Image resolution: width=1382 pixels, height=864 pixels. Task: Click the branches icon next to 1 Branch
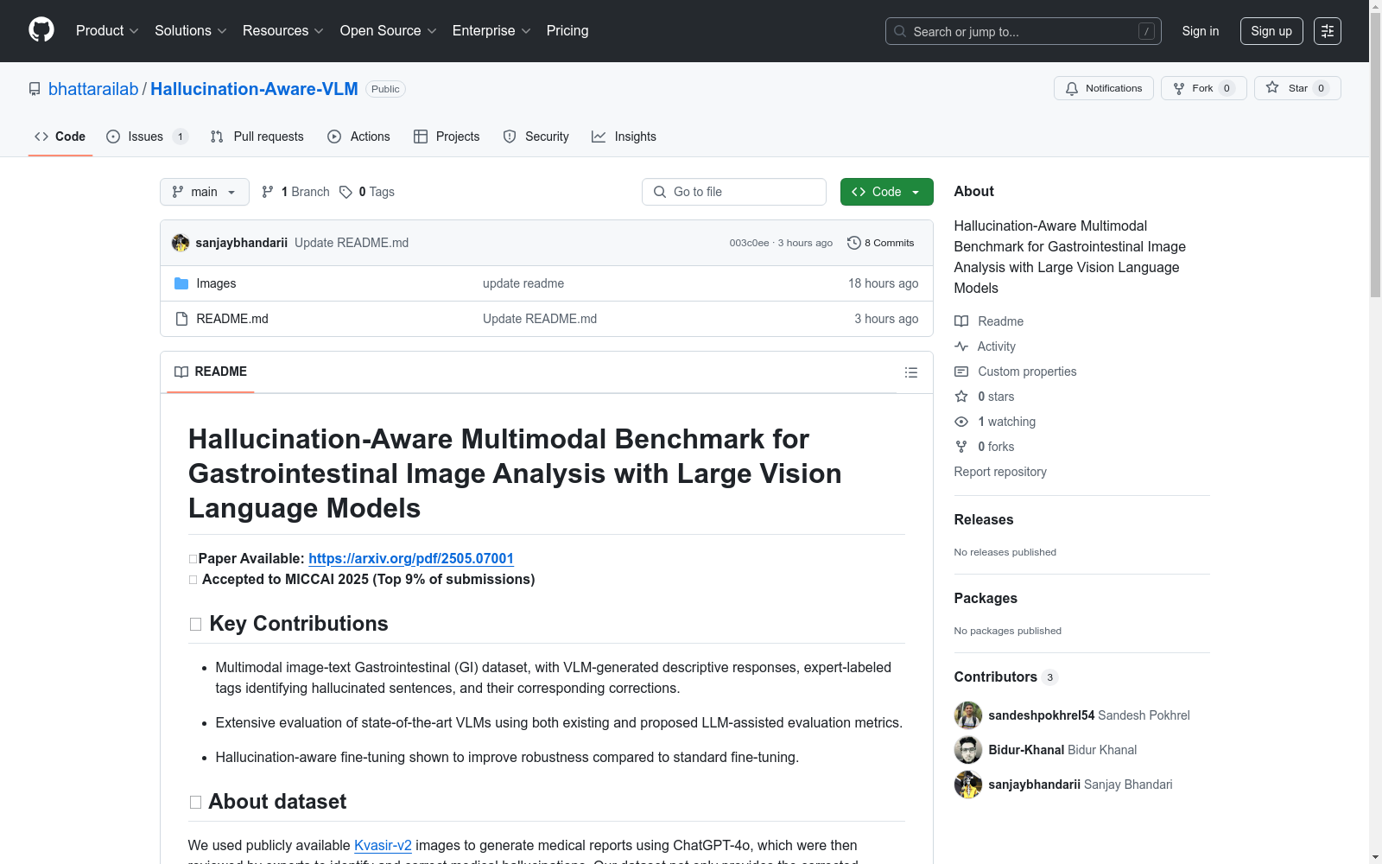(268, 192)
